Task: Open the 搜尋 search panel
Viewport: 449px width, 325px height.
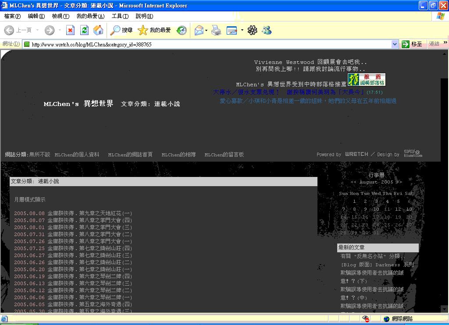Action: click(x=121, y=30)
